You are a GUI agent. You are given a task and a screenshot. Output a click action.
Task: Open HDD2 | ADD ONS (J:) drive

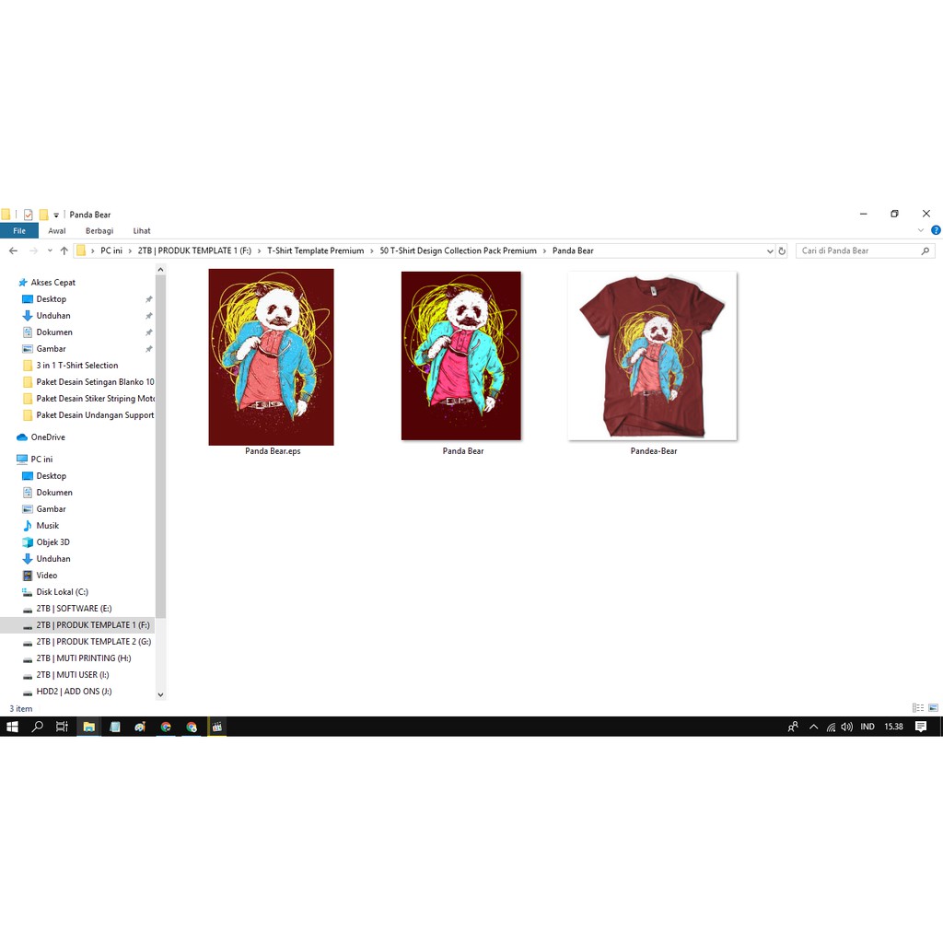pos(74,692)
